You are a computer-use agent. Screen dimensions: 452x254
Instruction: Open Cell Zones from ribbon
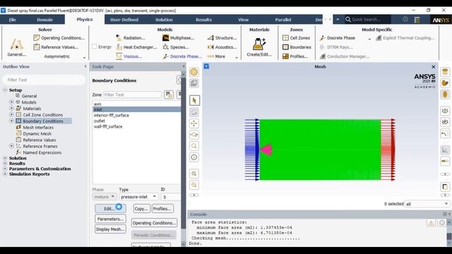(x=297, y=37)
